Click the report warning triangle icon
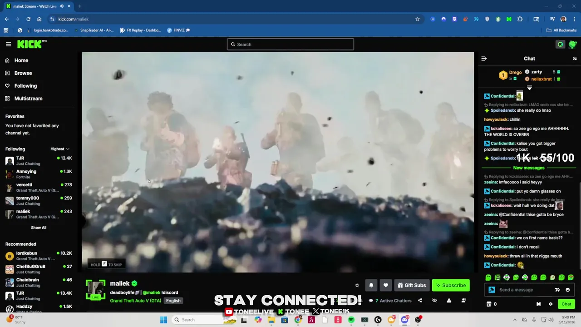581x327 pixels. coord(449,301)
